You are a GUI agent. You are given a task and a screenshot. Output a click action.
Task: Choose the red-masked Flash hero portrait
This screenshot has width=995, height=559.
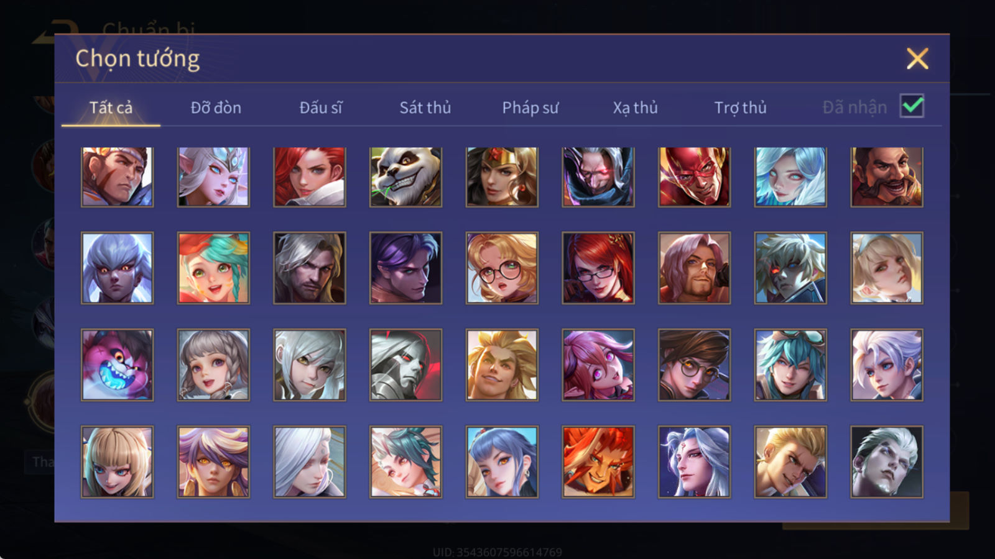[x=694, y=177]
